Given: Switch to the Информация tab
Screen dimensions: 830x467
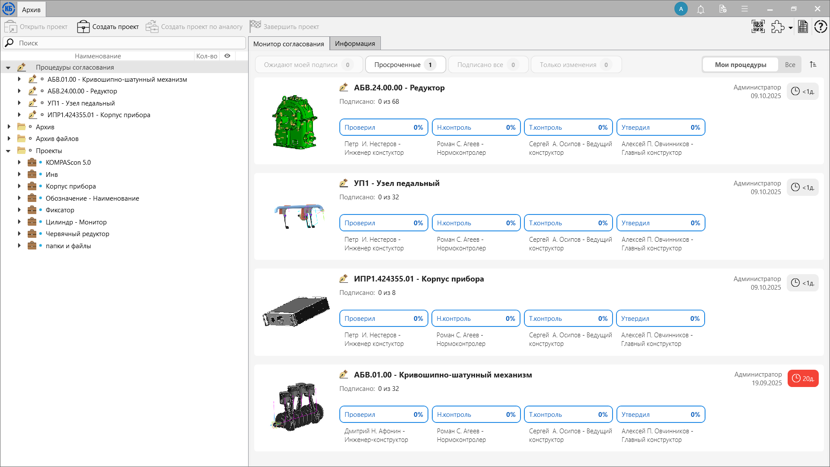Looking at the screenshot, I should coord(354,43).
